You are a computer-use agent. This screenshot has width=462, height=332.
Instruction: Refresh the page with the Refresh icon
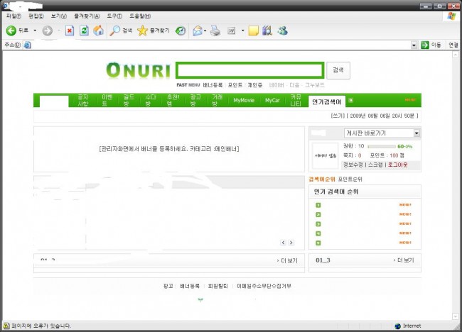click(x=84, y=31)
